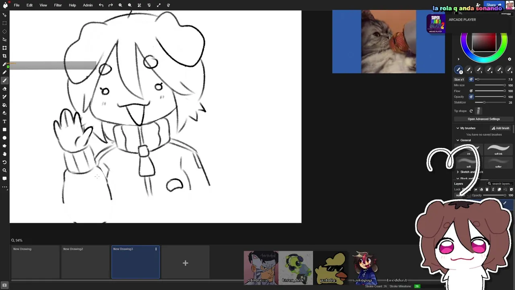Click the Add brush button

501,128
